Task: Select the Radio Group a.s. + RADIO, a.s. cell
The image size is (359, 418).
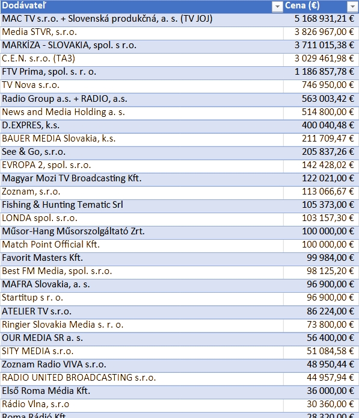Action: (142, 100)
